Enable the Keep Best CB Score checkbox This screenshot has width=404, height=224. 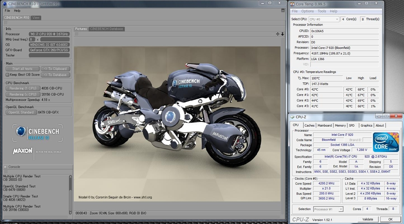pyautogui.click(x=7, y=74)
